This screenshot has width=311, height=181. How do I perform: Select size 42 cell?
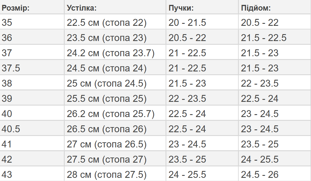point(32,159)
